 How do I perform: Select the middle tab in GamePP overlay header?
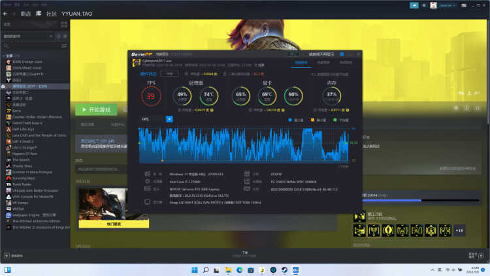click(323, 63)
